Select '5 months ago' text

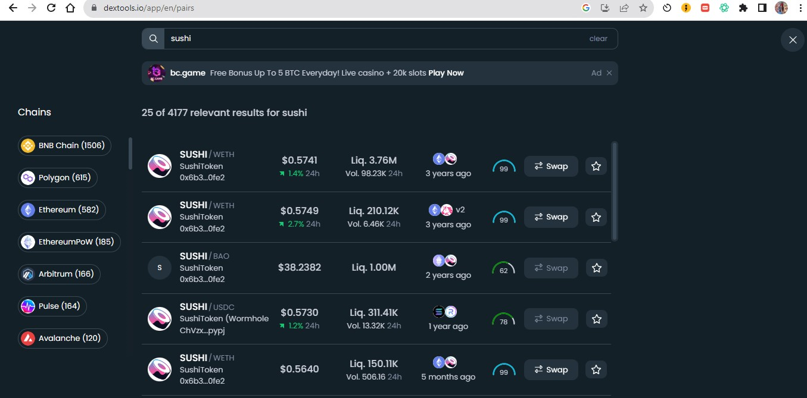tap(448, 377)
